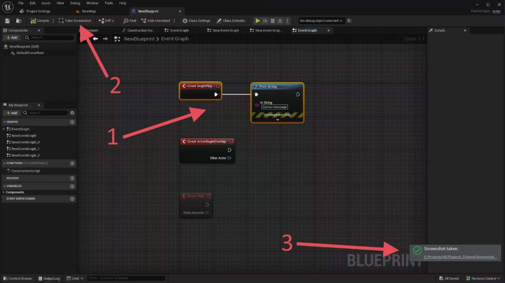Expand the Print String node's advanced chevron
Screen dimensions: 505x283
[x=277, y=120]
